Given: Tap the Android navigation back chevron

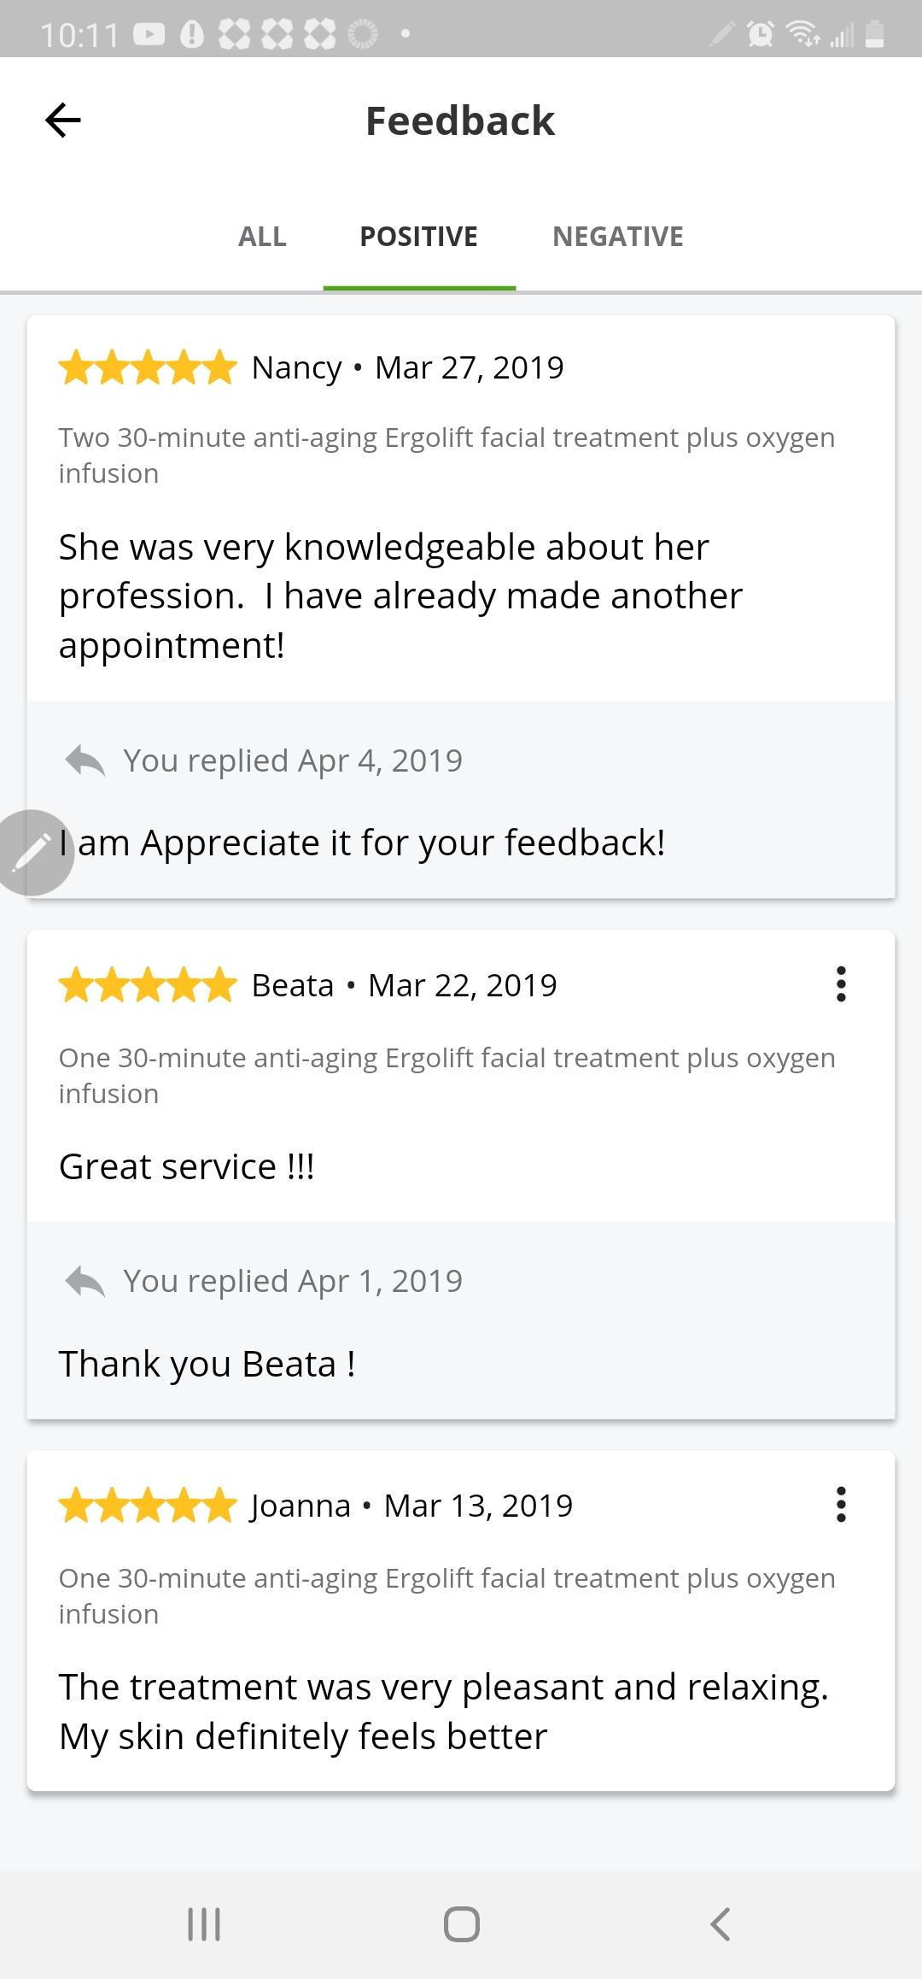Looking at the screenshot, I should (x=720, y=1924).
